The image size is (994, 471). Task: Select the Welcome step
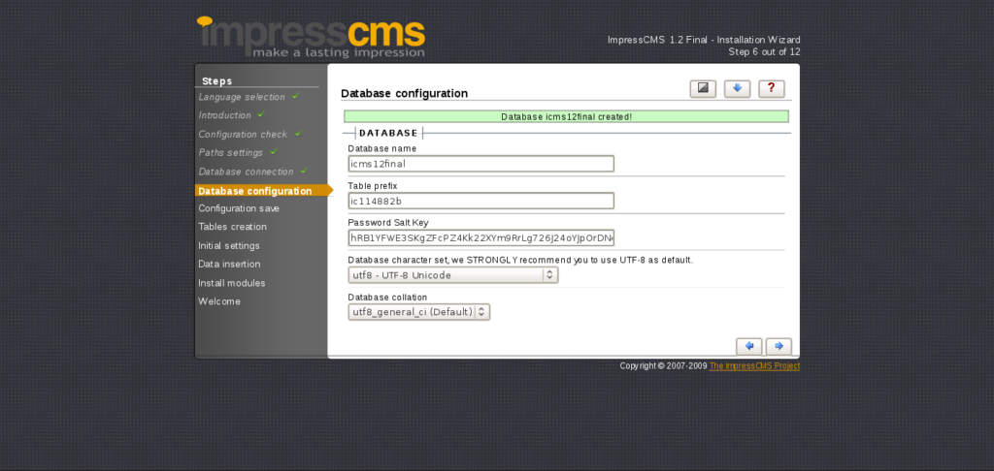pos(219,301)
